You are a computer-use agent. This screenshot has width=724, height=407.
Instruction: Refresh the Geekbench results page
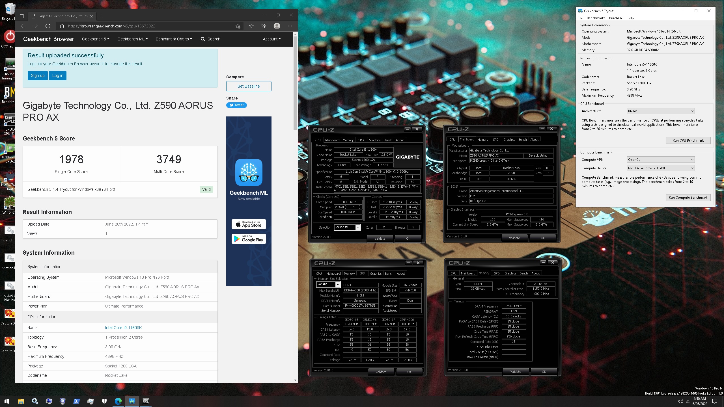[48, 26]
